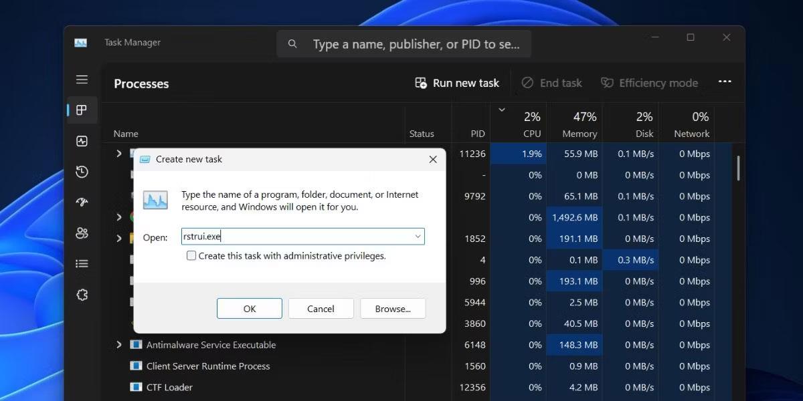This screenshot has width=803, height=401.
Task: Click the Browse... button
Action: pyautogui.click(x=393, y=309)
